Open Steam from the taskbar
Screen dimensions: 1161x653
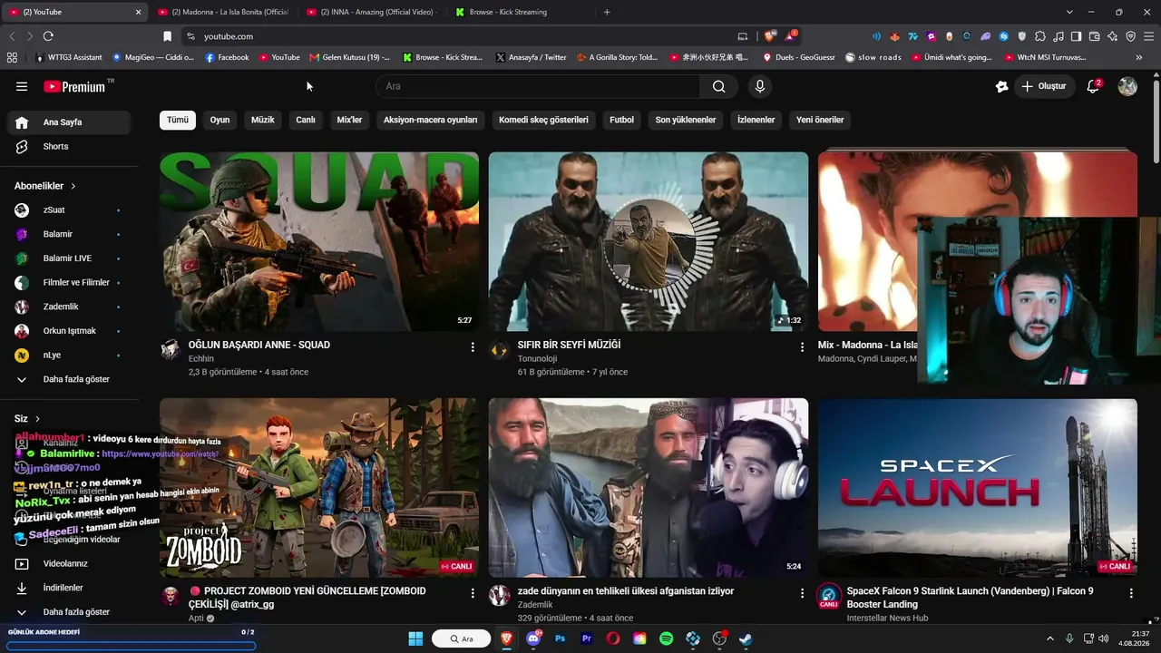(x=746, y=638)
